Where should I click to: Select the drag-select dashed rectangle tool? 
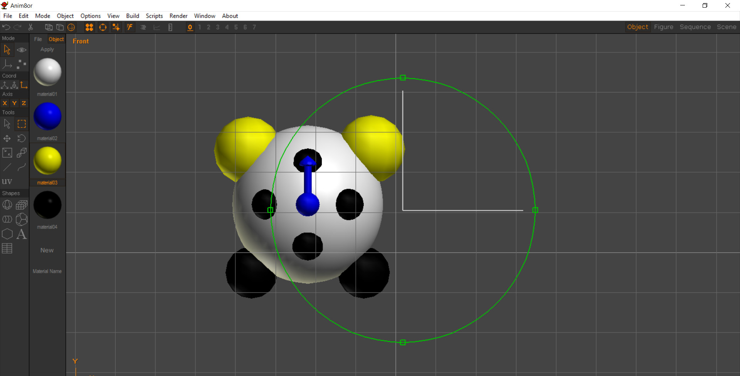tap(22, 124)
